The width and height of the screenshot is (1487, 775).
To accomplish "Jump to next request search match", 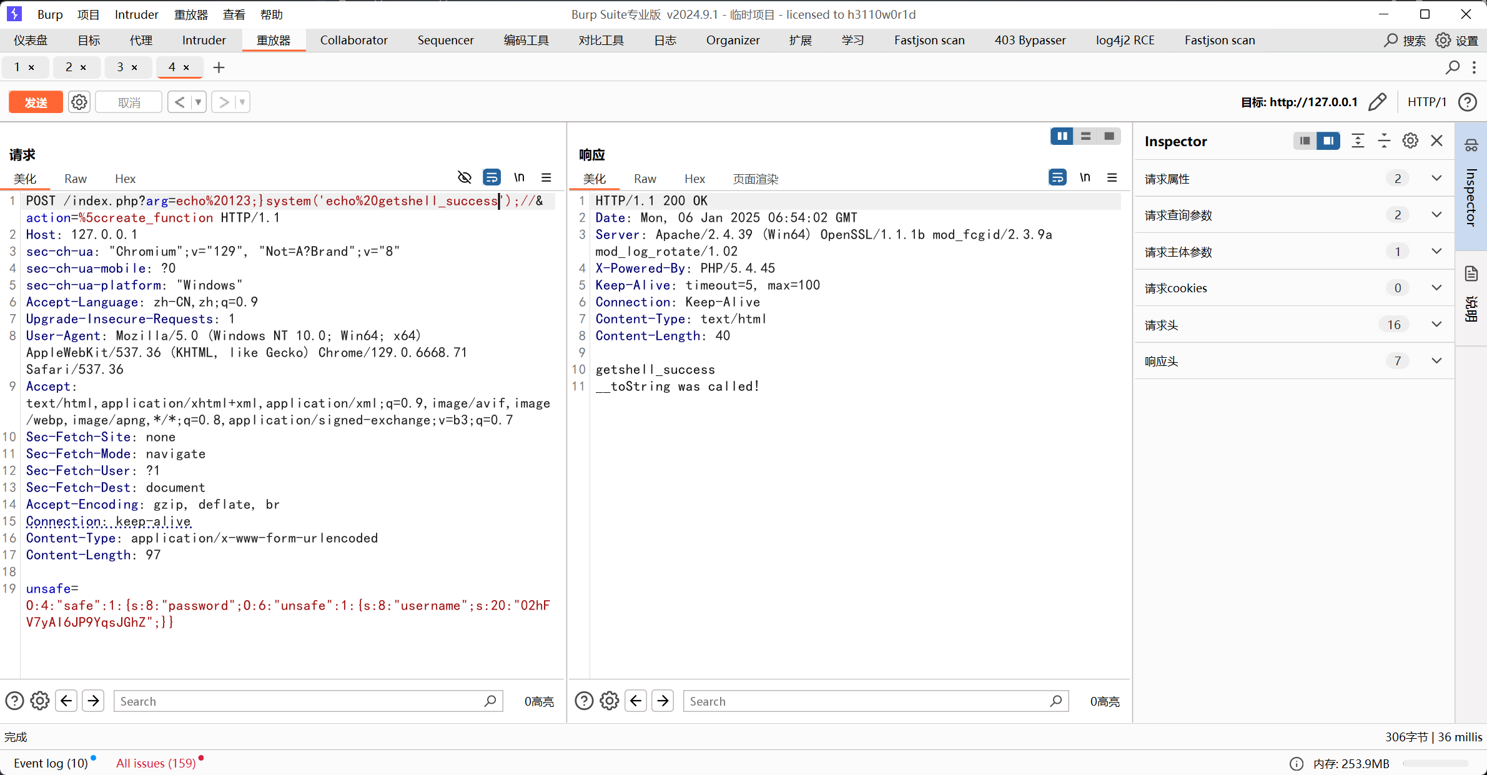I will pyautogui.click(x=93, y=701).
